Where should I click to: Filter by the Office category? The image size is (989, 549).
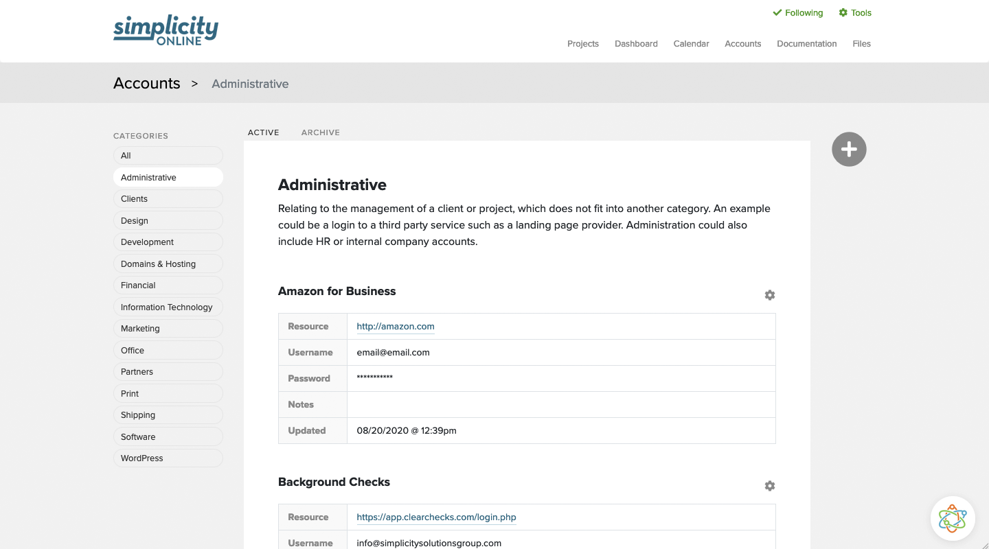tap(168, 350)
